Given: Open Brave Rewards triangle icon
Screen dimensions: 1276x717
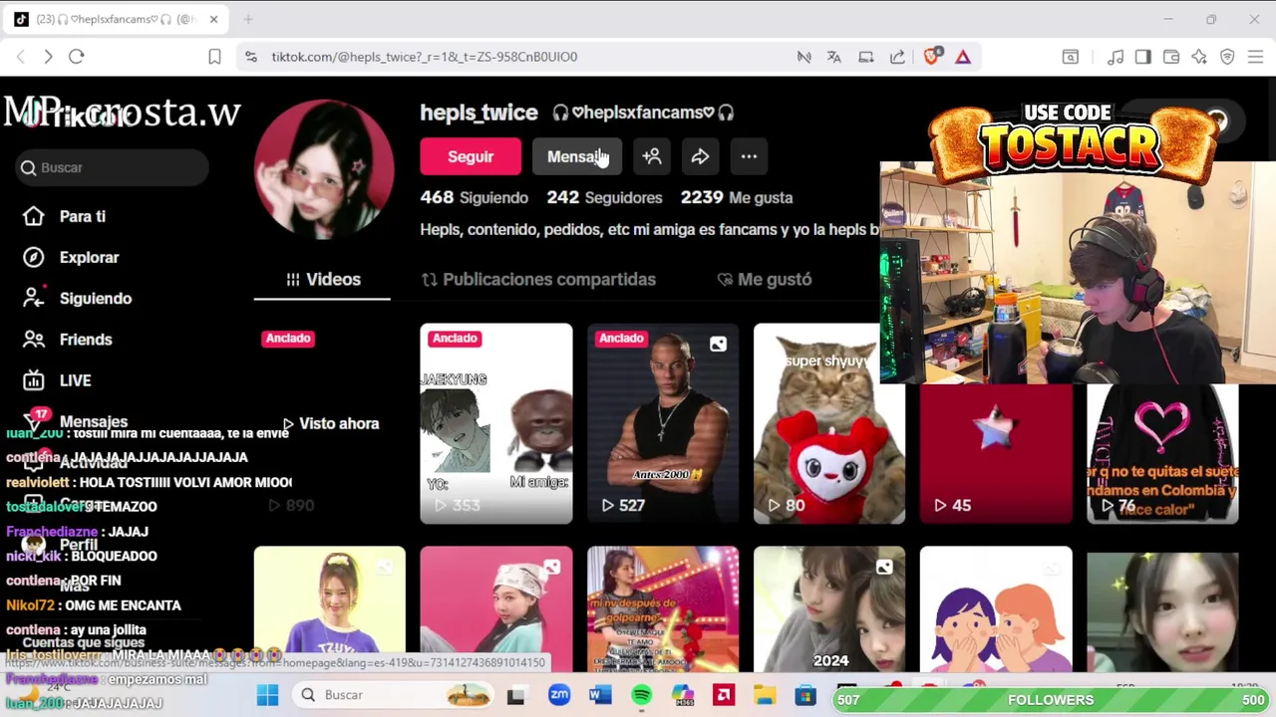Looking at the screenshot, I should coord(963,57).
